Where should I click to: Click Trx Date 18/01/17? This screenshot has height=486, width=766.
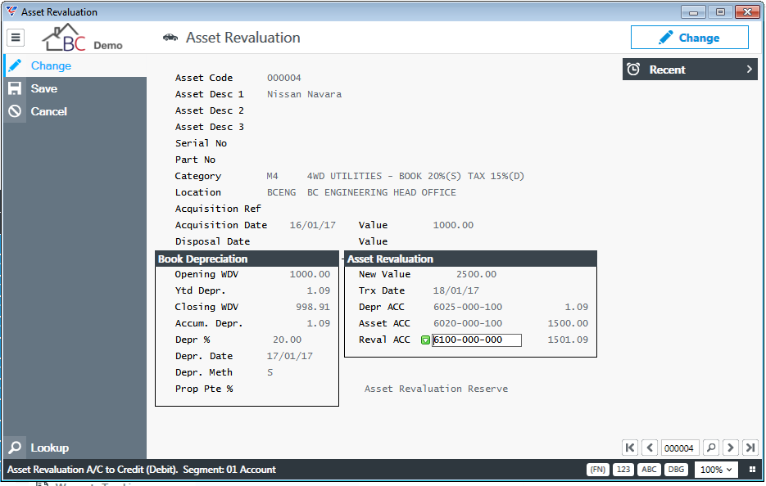pyautogui.click(x=456, y=290)
